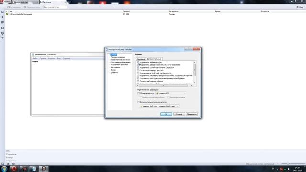Click the second taskbar application icon after Opera
The width and height of the screenshot is (306, 172).
coord(24,169)
